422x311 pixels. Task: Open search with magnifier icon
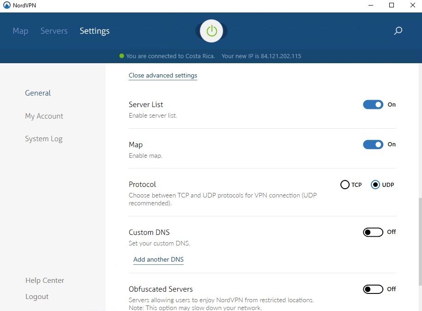point(398,31)
